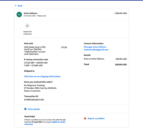This screenshot has height=135, width=143.
Task: Go back using the Back link text
Action: tap(20, 6)
